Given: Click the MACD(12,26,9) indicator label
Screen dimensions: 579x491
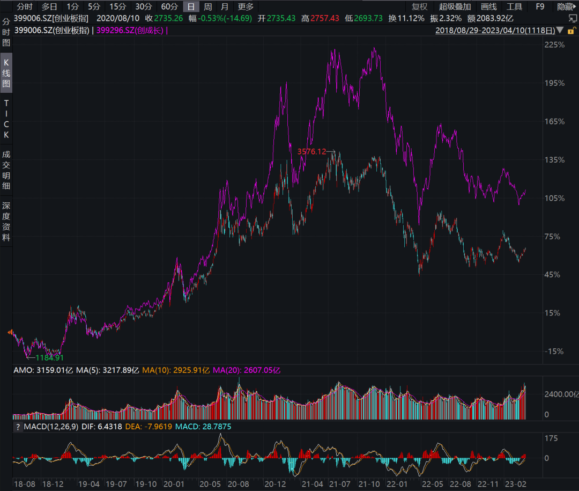Looking at the screenshot, I should 51,427.
